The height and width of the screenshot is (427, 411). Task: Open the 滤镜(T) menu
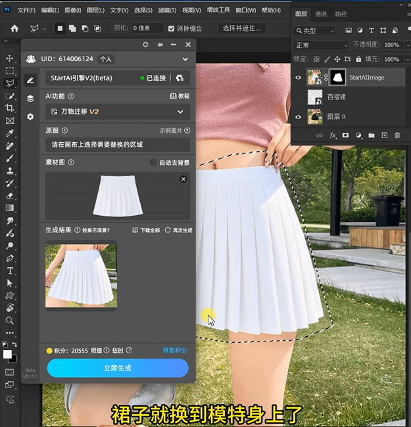167,11
